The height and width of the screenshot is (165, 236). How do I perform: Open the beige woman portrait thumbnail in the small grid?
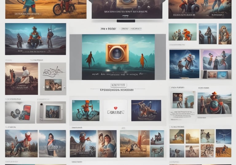click(192, 151)
